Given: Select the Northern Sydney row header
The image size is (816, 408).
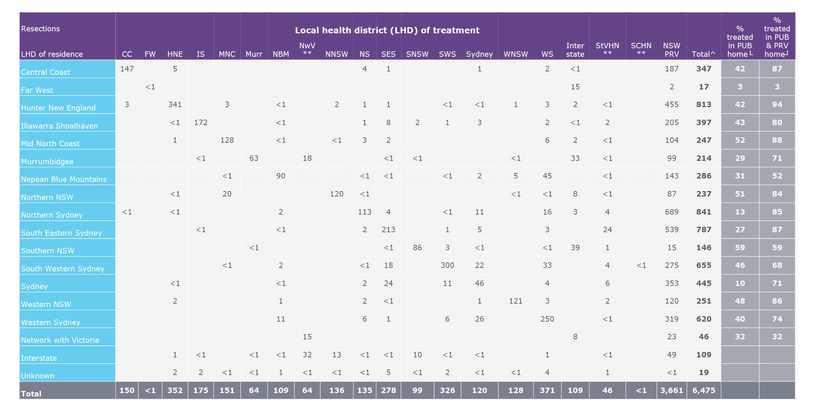Looking at the screenshot, I should click(51, 215).
